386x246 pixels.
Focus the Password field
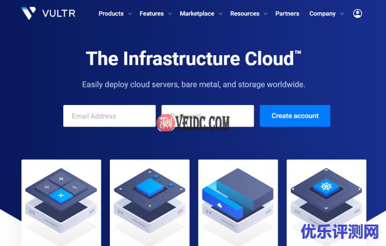[207, 116]
